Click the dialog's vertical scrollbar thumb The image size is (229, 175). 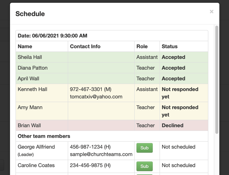pyautogui.click(x=217, y=80)
